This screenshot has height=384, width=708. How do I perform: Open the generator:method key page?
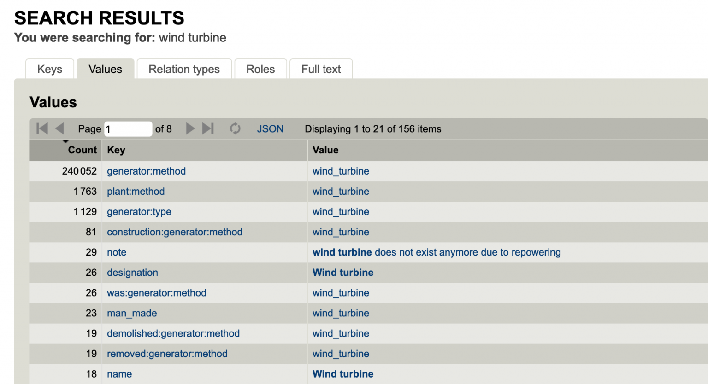coord(146,171)
